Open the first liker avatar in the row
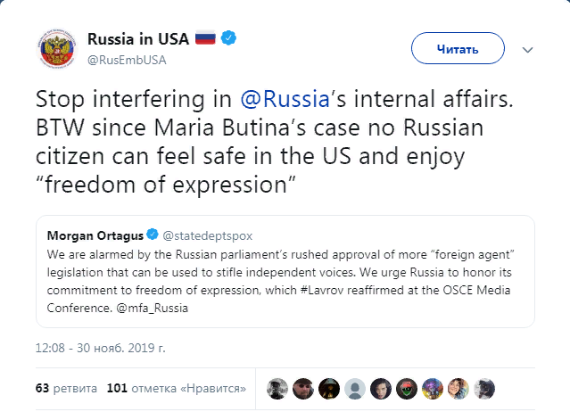Screen dimensions: 570x412 point(277,389)
